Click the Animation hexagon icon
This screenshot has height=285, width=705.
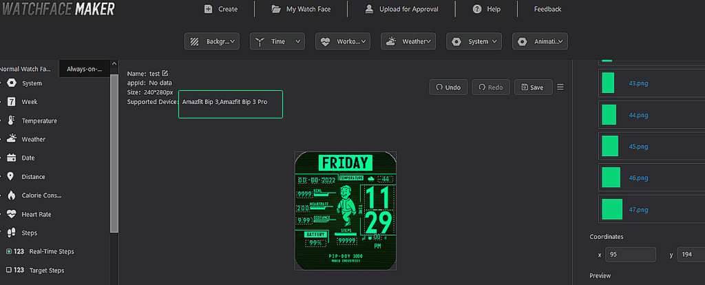pos(522,41)
